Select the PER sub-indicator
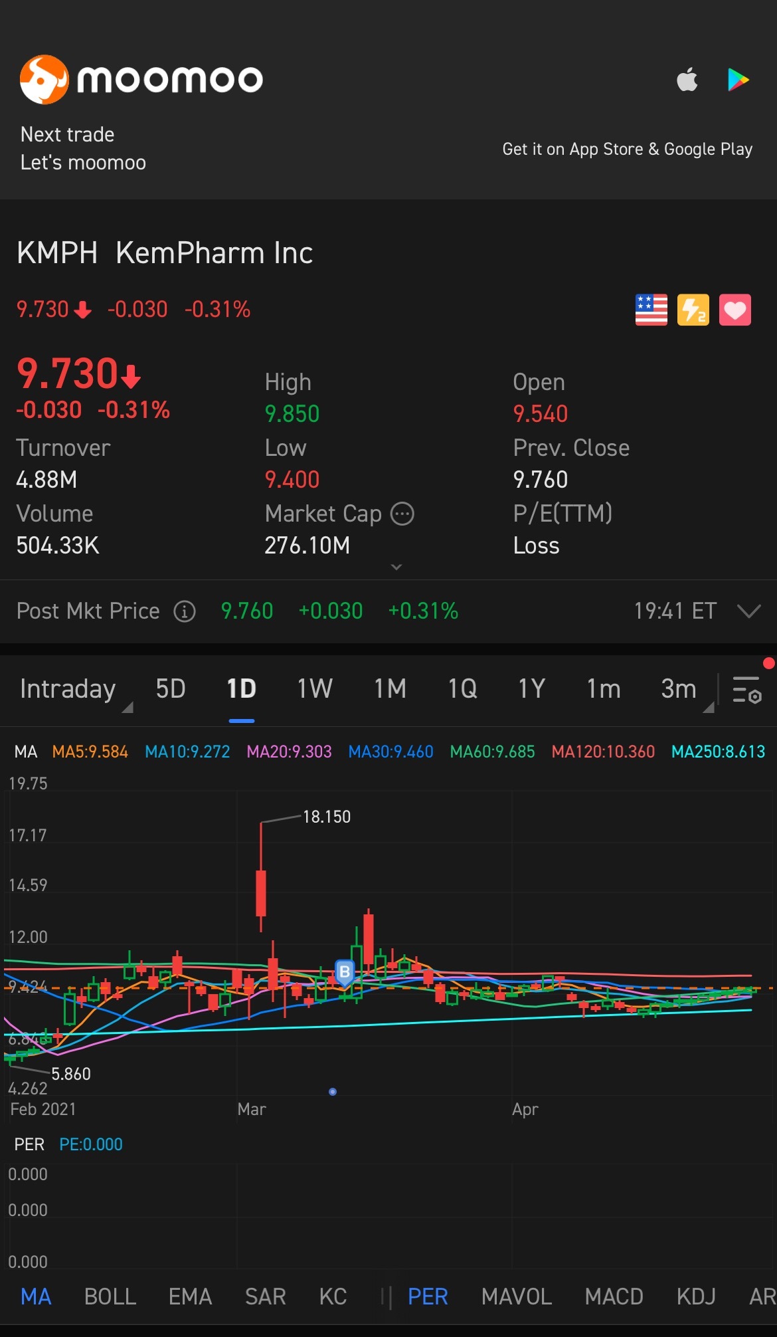Viewport: 777px width, 1337px height. [428, 1296]
